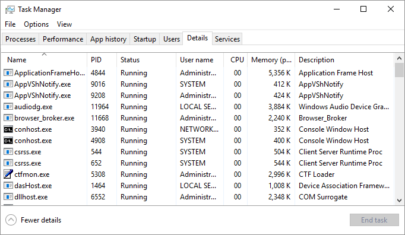Viewport: 405px width, 235px height.
Task: Open the View menu
Action: [64, 24]
